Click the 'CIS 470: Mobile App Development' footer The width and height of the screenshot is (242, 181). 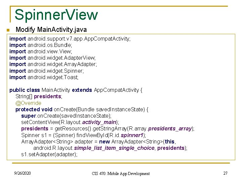pos(121,174)
